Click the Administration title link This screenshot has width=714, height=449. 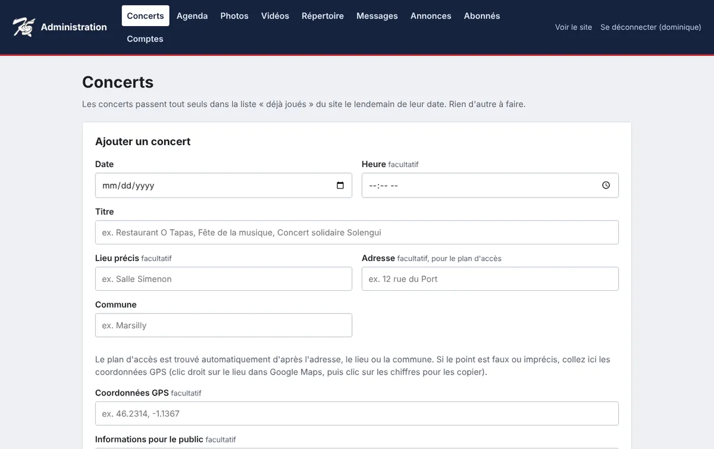pos(74,27)
